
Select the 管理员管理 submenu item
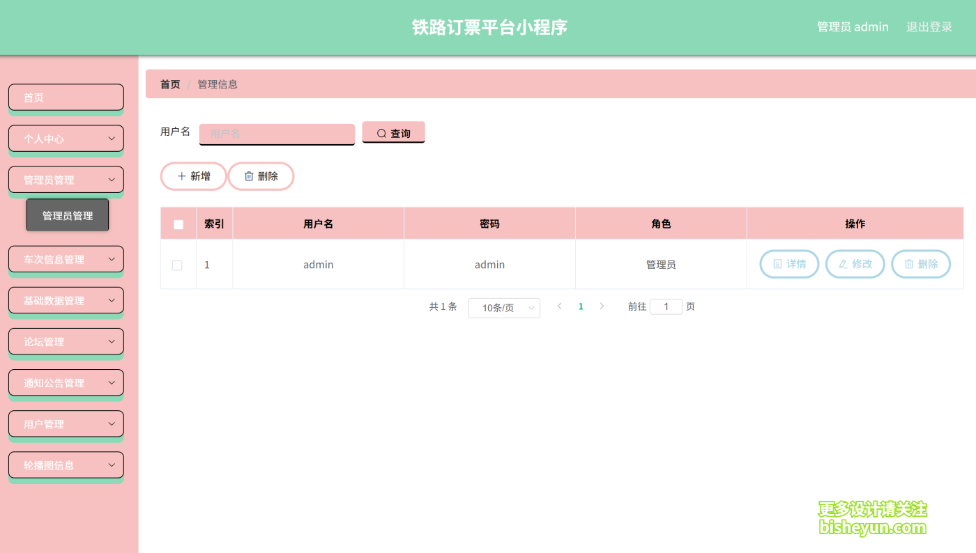(x=67, y=215)
